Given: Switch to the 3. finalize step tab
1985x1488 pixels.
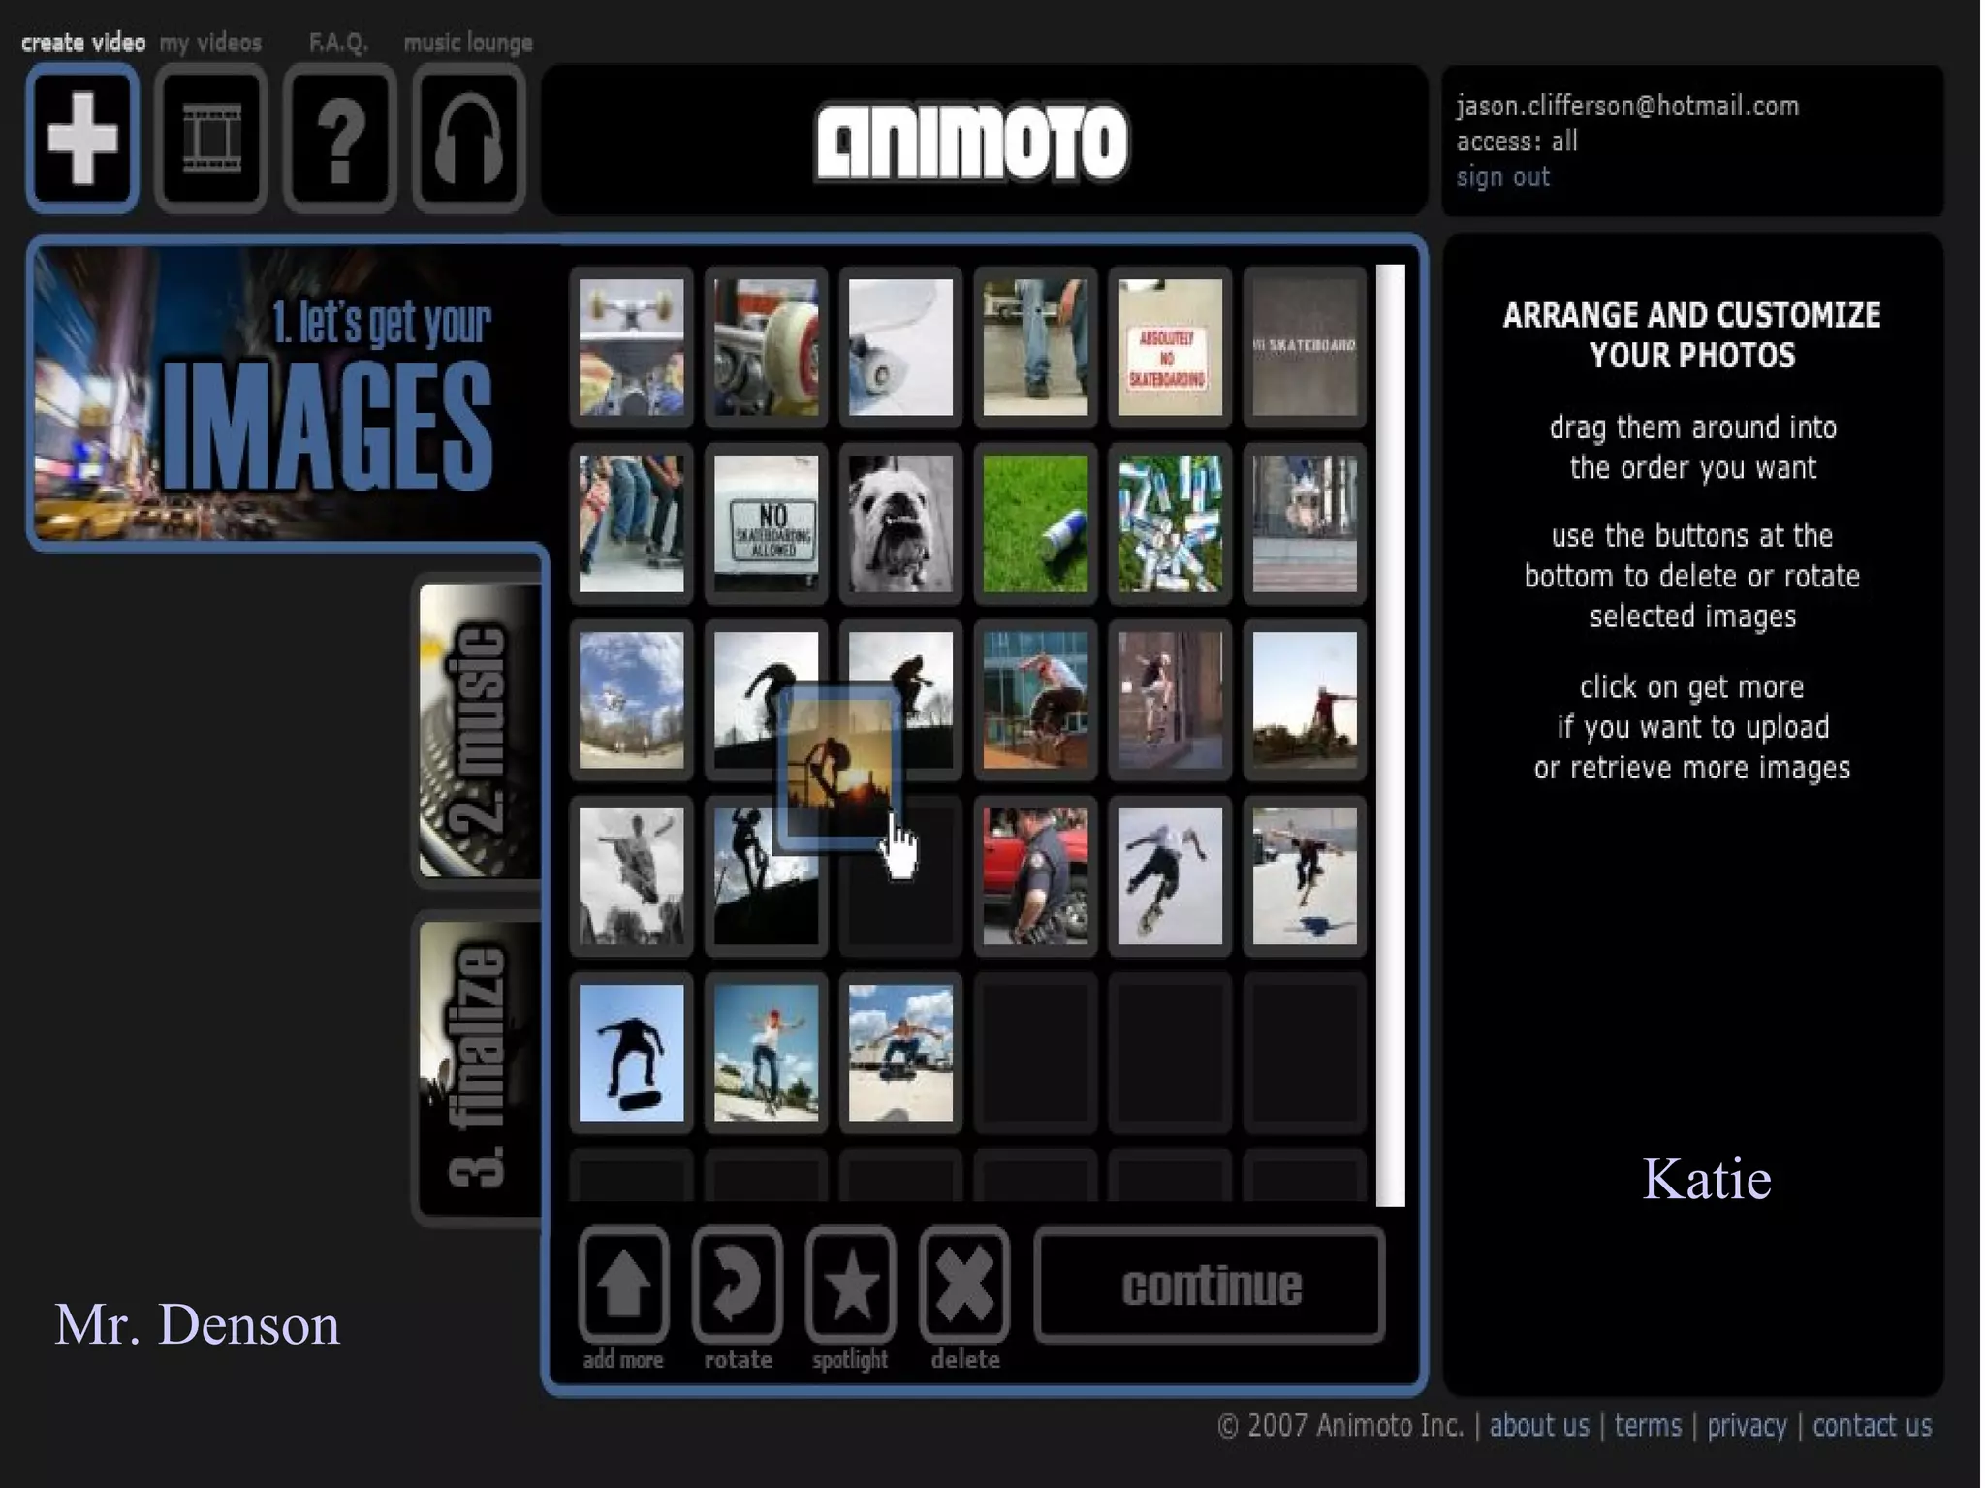Looking at the screenshot, I should click(x=479, y=1066).
